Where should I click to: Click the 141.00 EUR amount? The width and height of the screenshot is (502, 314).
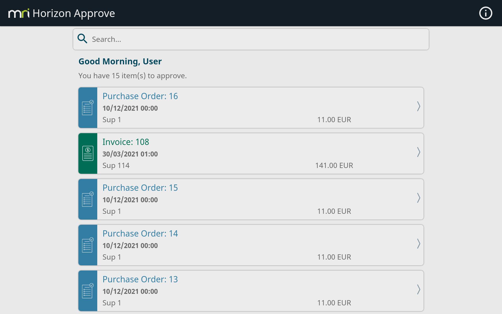click(x=334, y=165)
